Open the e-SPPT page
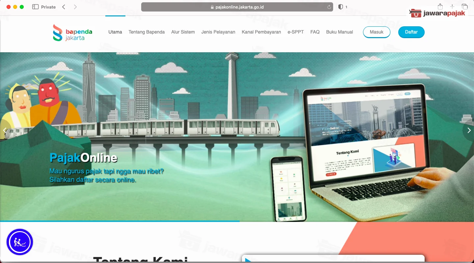474x263 pixels. [296, 32]
